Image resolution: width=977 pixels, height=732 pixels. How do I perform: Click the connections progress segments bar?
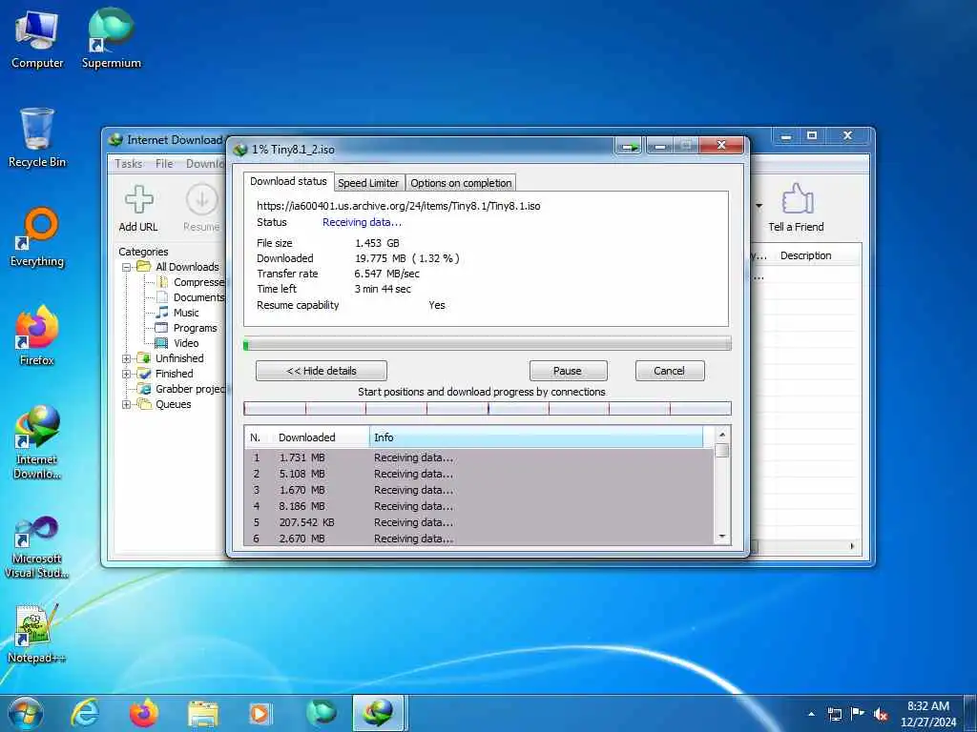pos(488,408)
